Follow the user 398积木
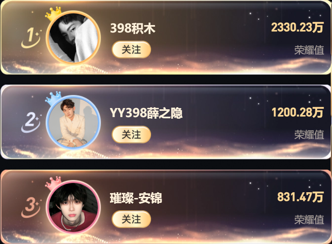This screenshot has width=332, height=244. 131,50
